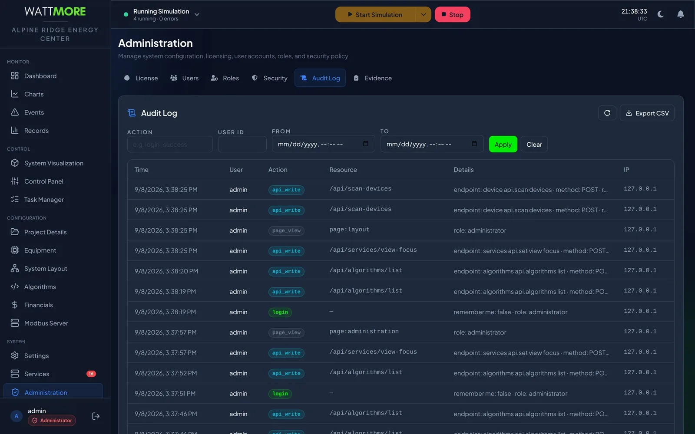This screenshot has width=695, height=434.
Task: Open the Start Simulation dropdown arrow
Action: click(x=423, y=14)
